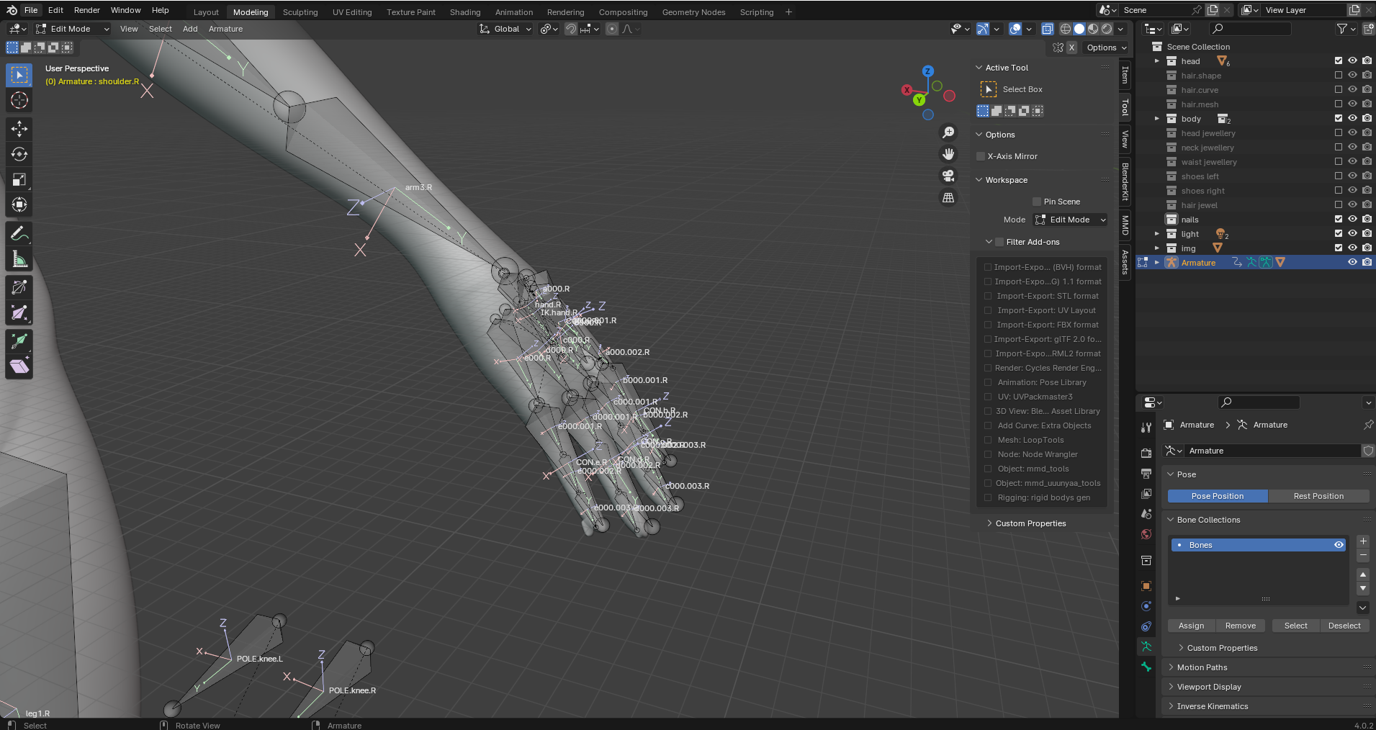Click the pan view hand icon
1376x730 pixels.
[948, 154]
